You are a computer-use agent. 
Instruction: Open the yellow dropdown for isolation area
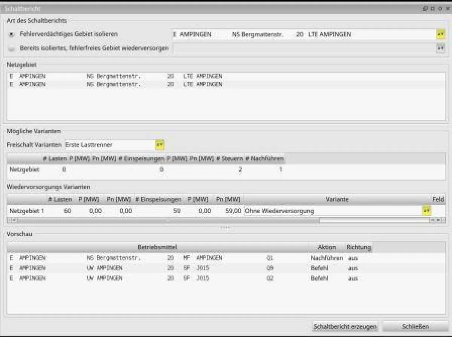click(440, 34)
